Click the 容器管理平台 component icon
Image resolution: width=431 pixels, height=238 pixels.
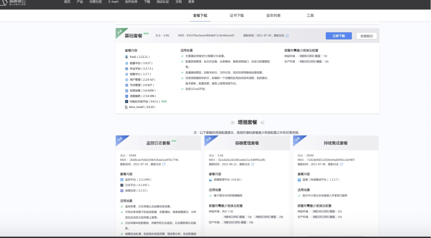click(x=210, y=180)
